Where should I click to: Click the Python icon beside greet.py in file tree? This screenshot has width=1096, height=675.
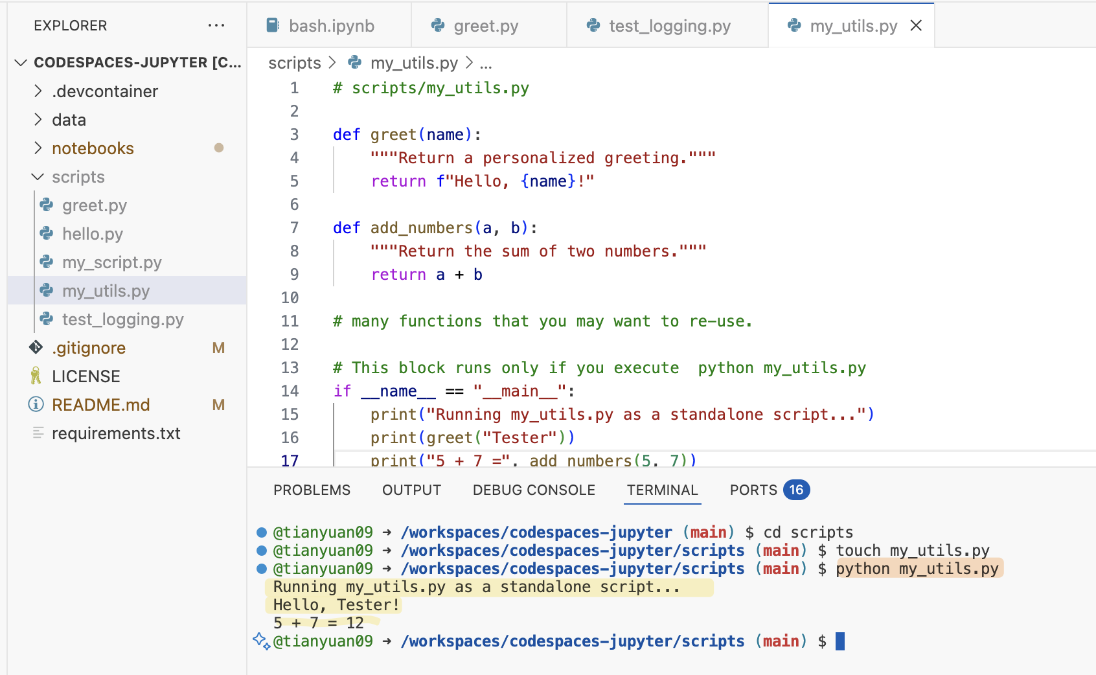47,205
